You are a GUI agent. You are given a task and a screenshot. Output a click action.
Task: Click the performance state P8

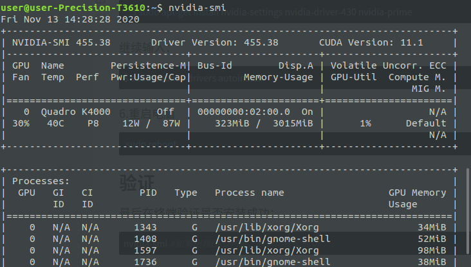(x=93, y=123)
